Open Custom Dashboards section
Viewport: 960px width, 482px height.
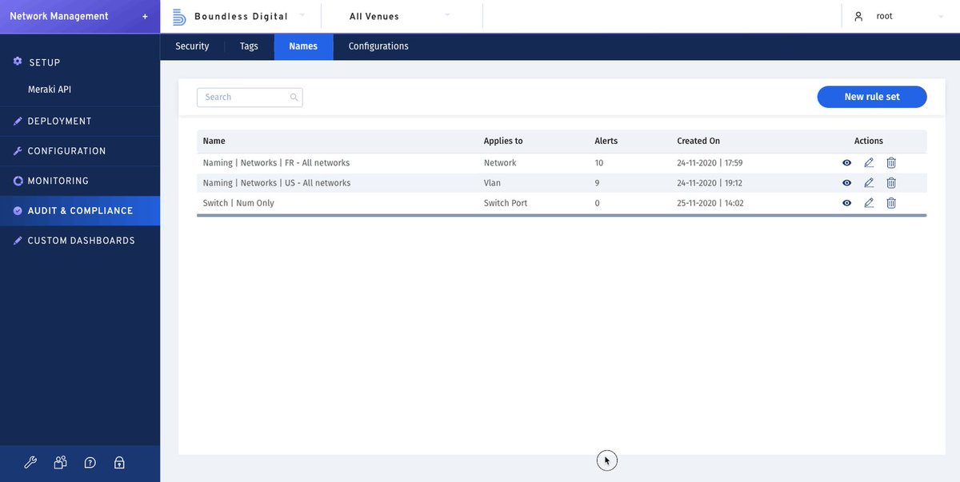tap(80, 241)
